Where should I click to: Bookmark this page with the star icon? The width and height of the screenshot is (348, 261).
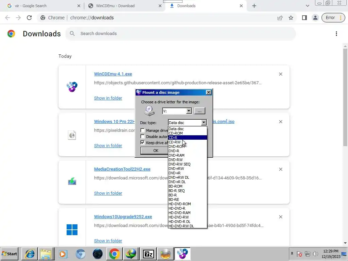[291, 18]
